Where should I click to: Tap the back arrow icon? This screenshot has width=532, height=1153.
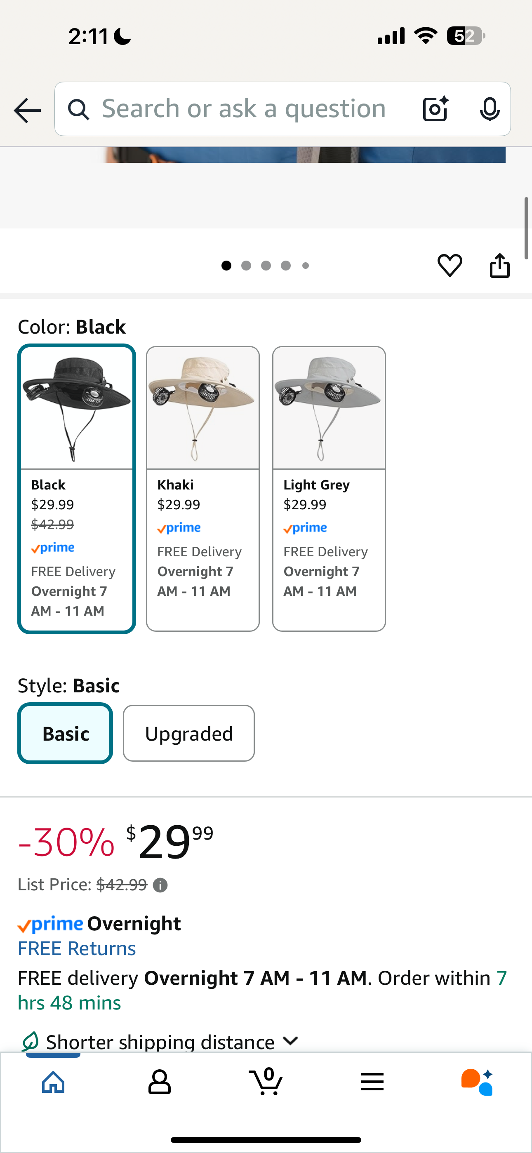point(27,110)
